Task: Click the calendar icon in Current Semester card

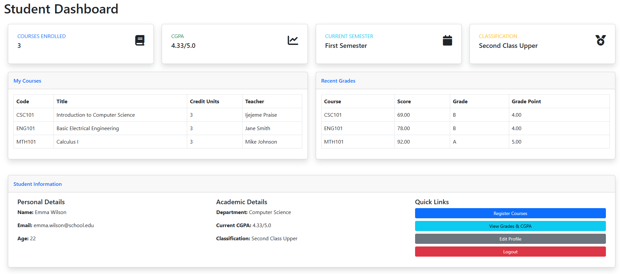Action: tap(447, 40)
